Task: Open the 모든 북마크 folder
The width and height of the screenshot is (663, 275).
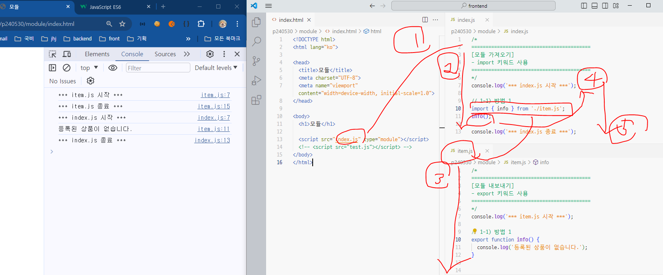Action: [x=222, y=38]
